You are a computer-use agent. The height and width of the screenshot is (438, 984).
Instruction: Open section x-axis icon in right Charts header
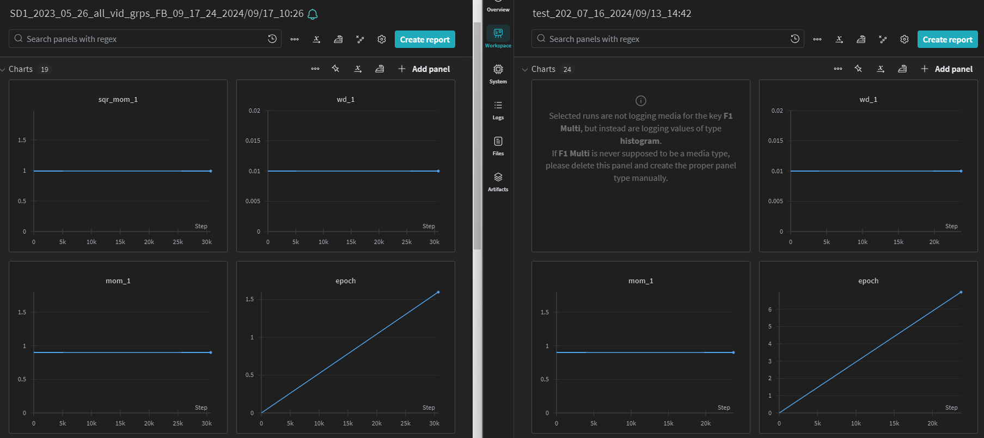(x=881, y=69)
